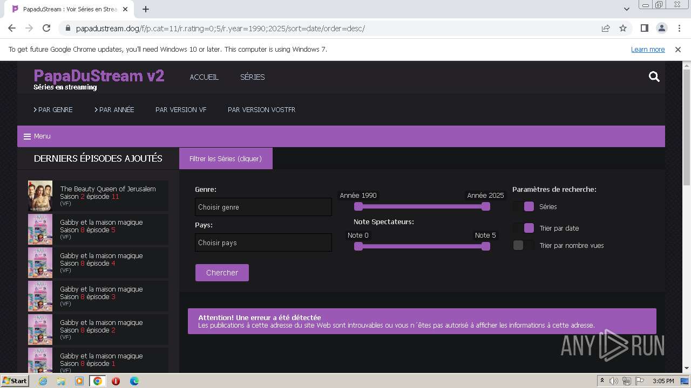Open the Choisir genre dropdown
Screen dimensions: 691x388
(263, 207)
